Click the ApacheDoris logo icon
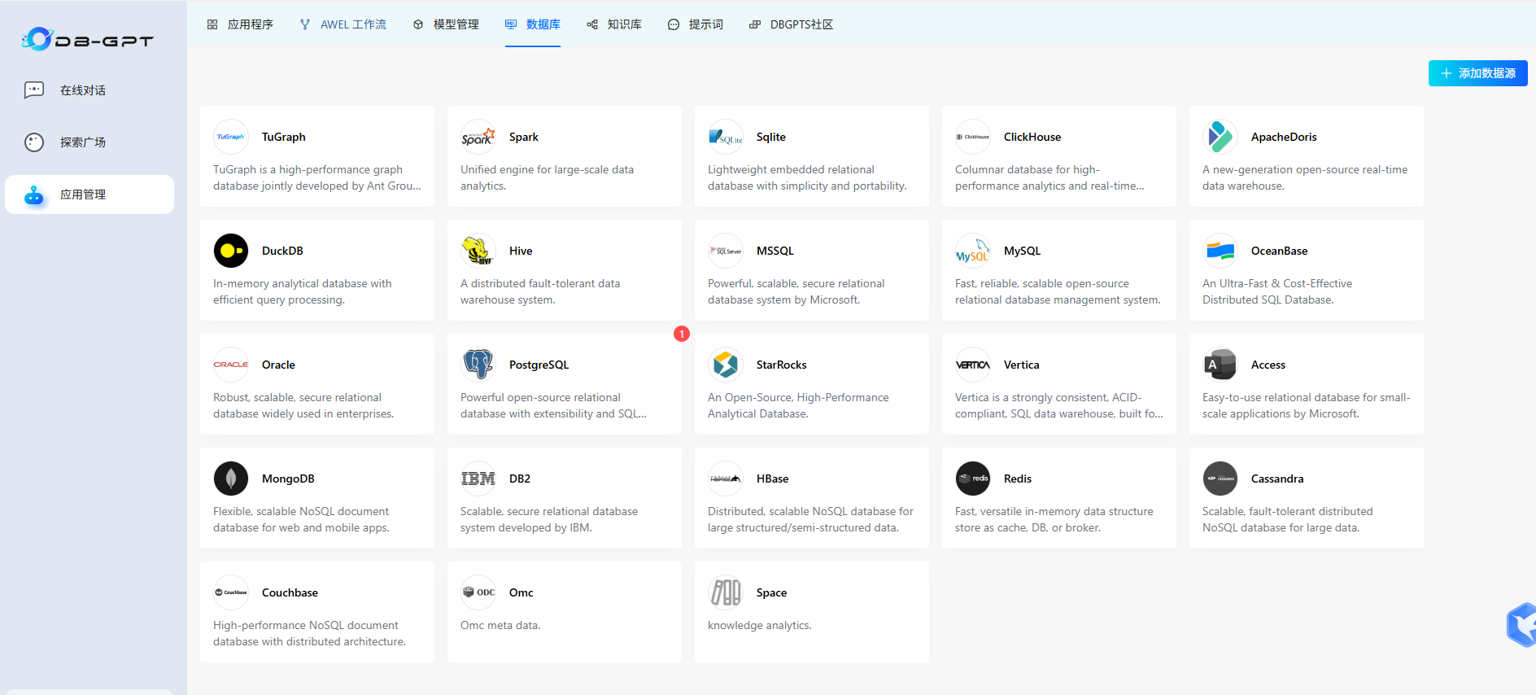 pyautogui.click(x=1220, y=137)
